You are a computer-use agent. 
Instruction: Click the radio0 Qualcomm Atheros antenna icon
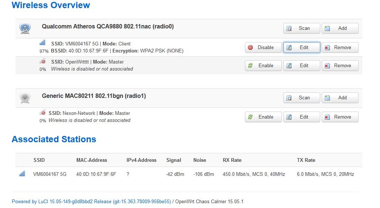pos(25,28)
